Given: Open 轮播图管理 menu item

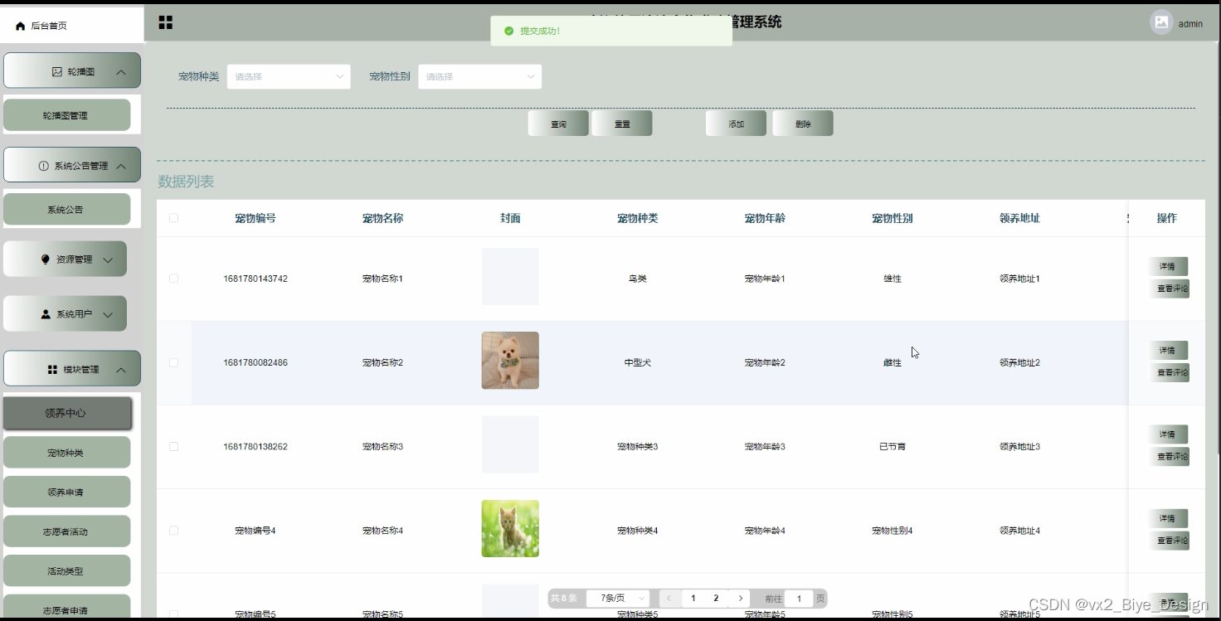Looking at the screenshot, I should pyautogui.click(x=66, y=115).
